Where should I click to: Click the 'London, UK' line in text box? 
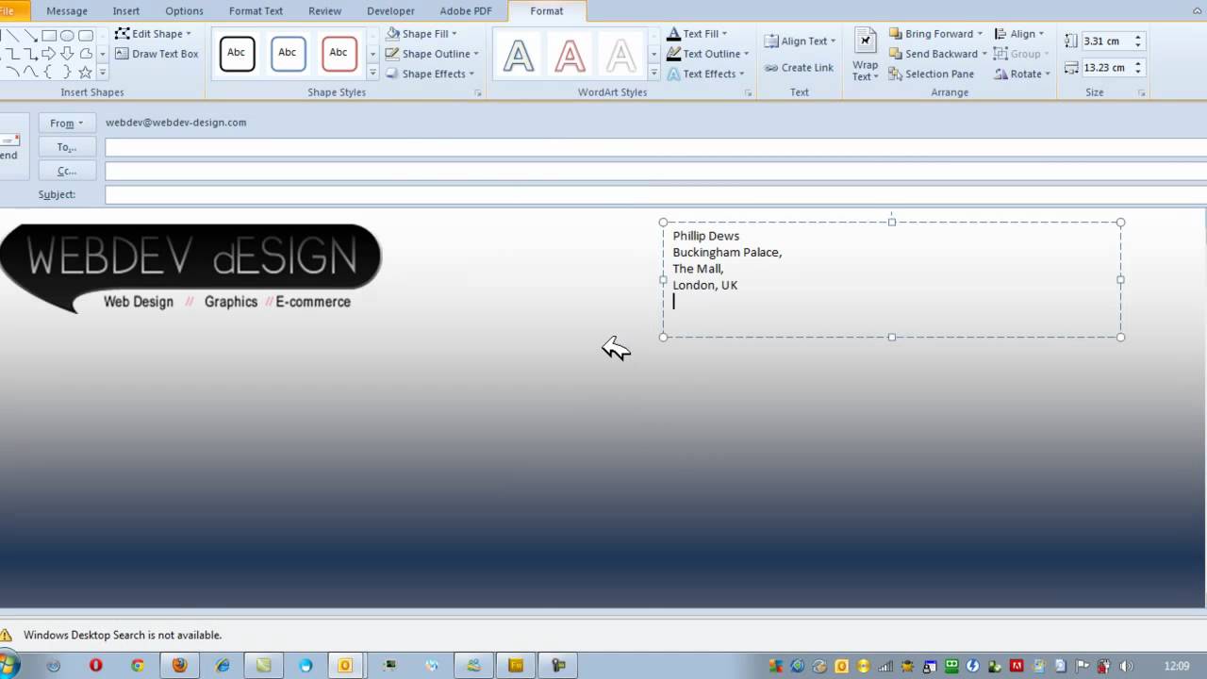[x=705, y=285]
